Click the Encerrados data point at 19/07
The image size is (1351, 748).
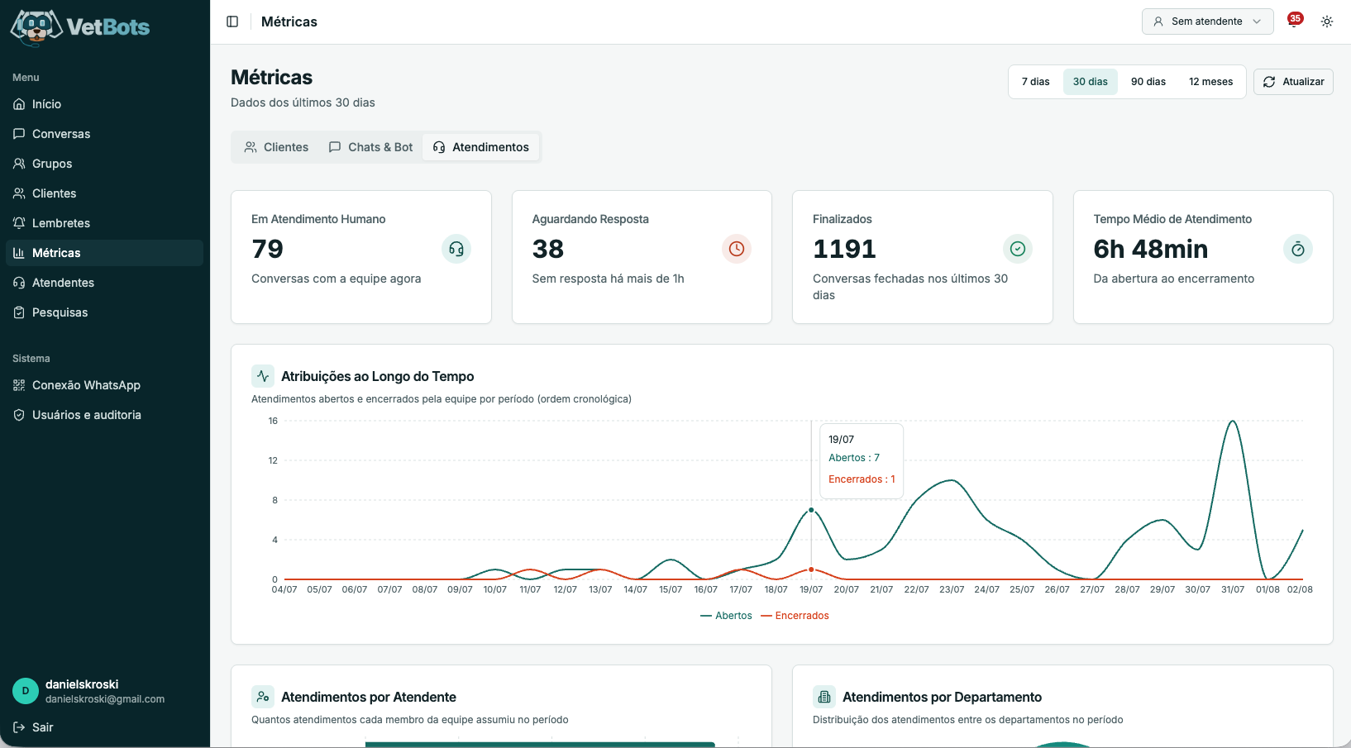pos(811,569)
